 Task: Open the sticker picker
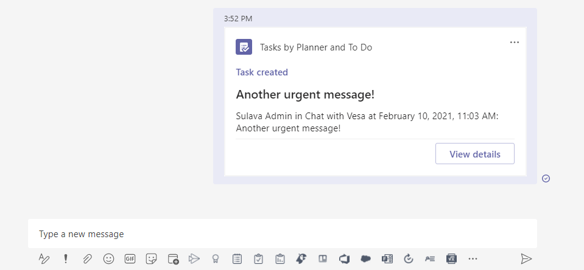[151, 258]
